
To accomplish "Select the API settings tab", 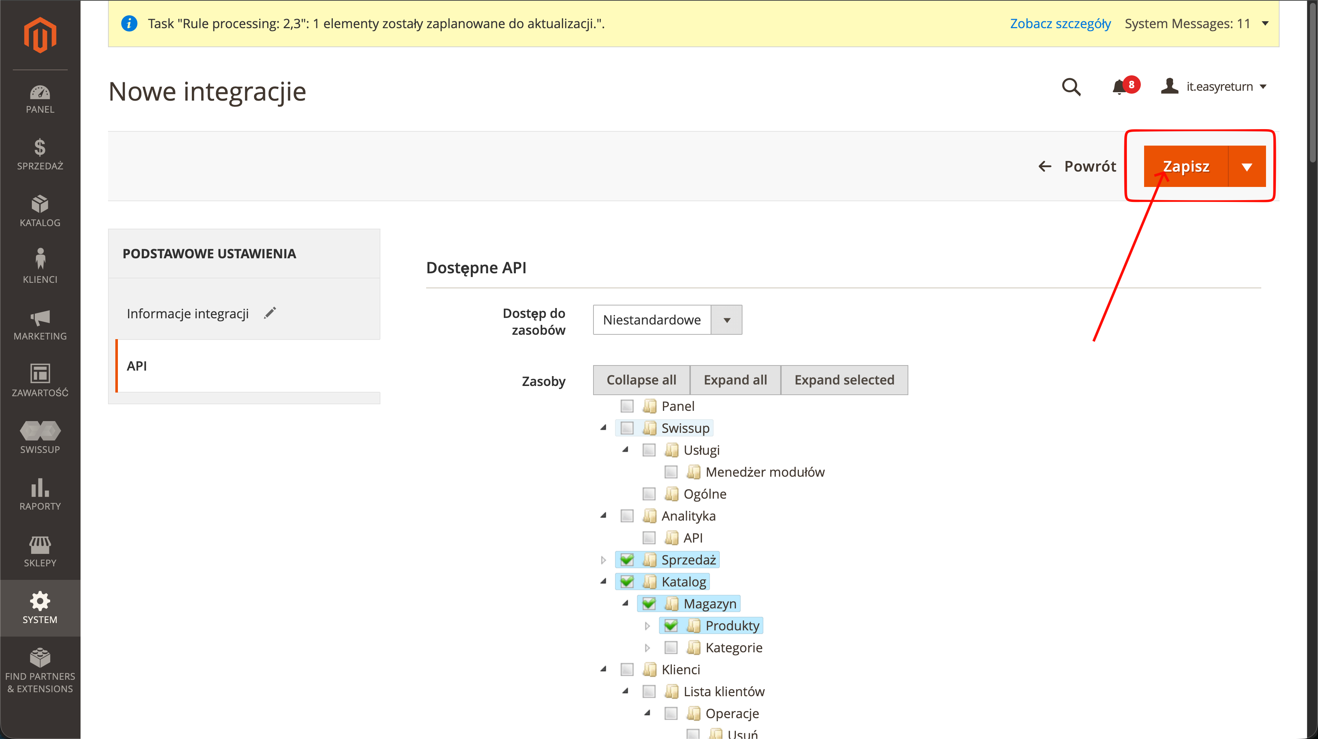I will click(x=248, y=366).
